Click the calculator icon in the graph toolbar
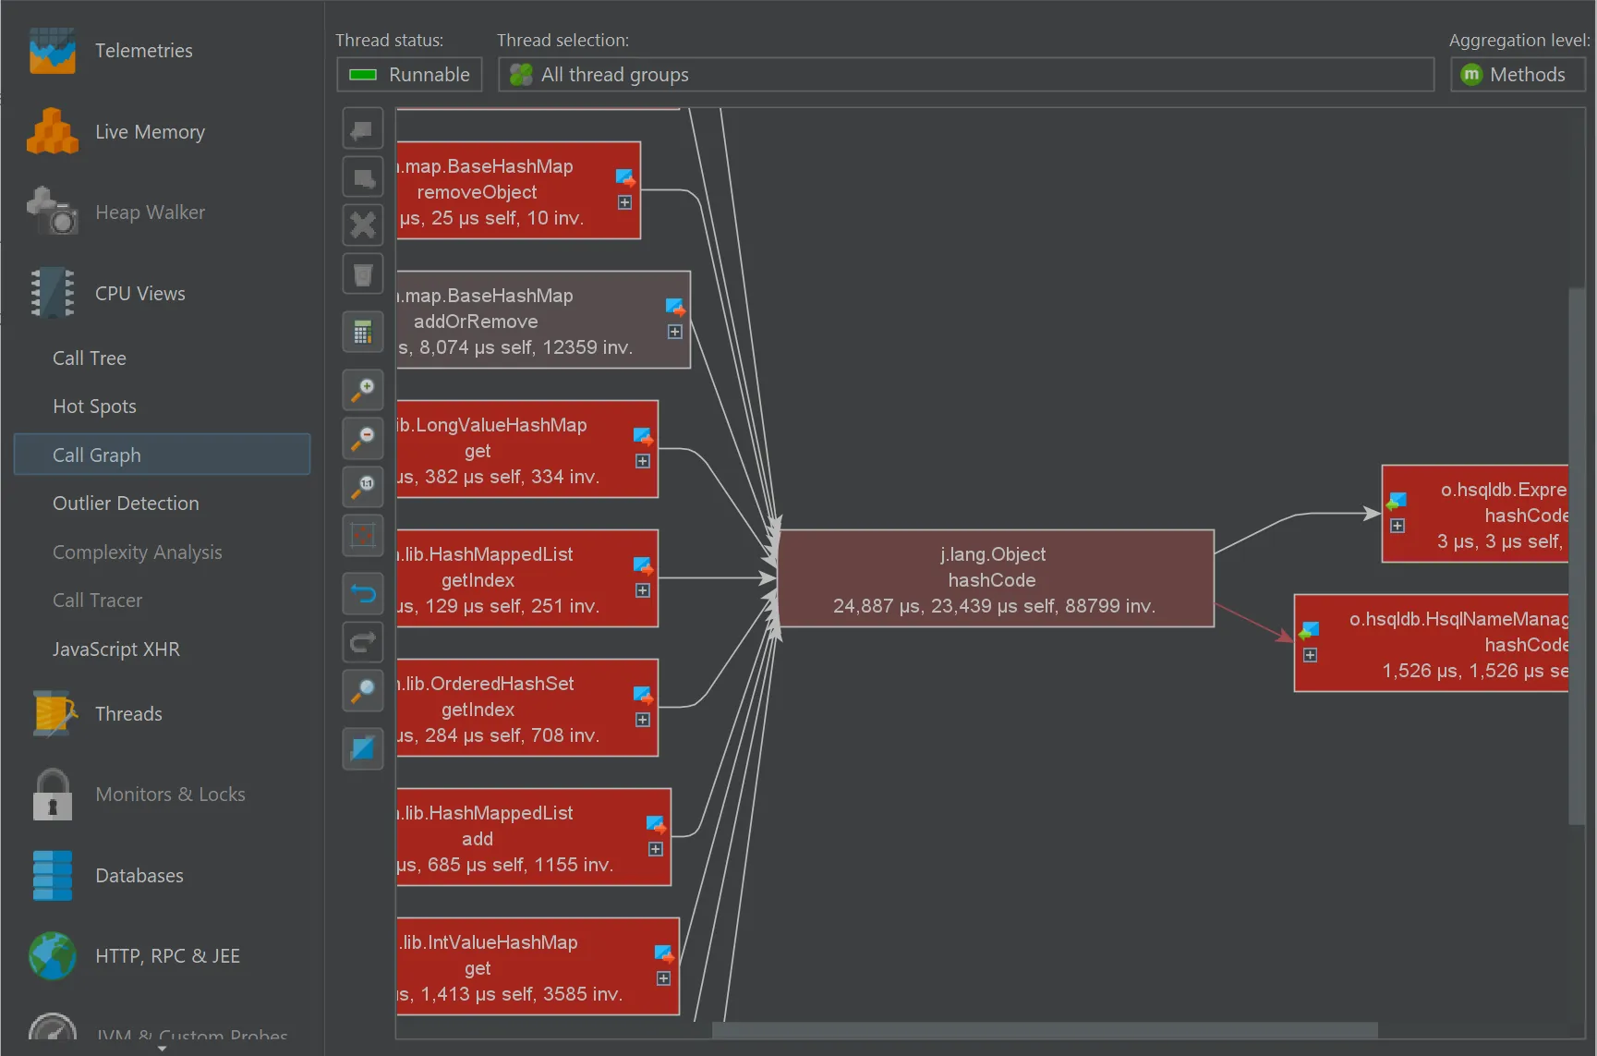Image resolution: width=1597 pixels, height=1056 pixels. click(362, 332)
